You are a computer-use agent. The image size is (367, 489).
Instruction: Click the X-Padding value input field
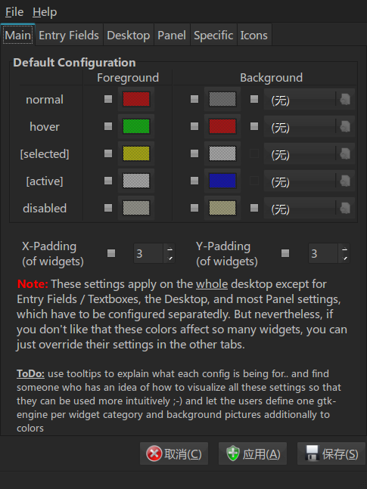148,253
